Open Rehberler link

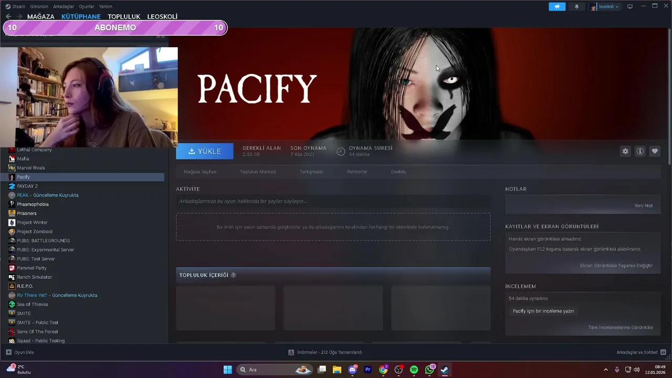tap(357, 172)
